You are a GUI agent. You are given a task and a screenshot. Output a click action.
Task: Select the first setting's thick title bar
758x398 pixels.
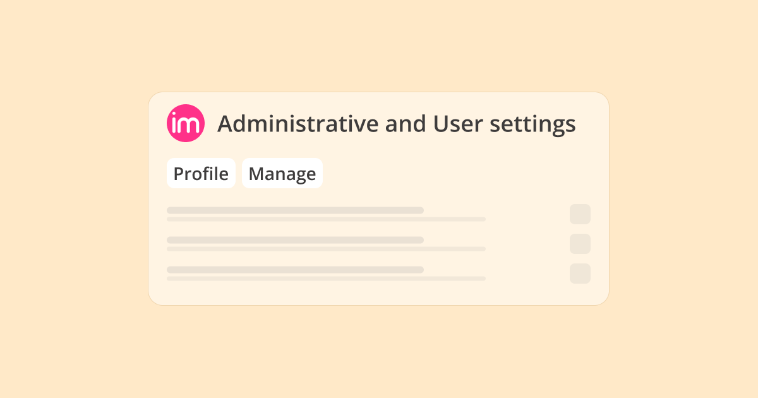coord(295,210)
